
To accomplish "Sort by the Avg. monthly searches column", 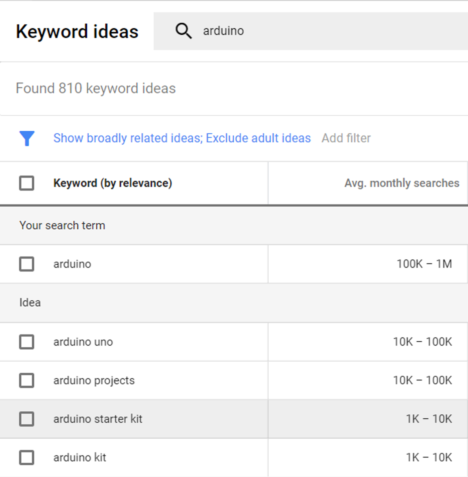I will 402,183.
